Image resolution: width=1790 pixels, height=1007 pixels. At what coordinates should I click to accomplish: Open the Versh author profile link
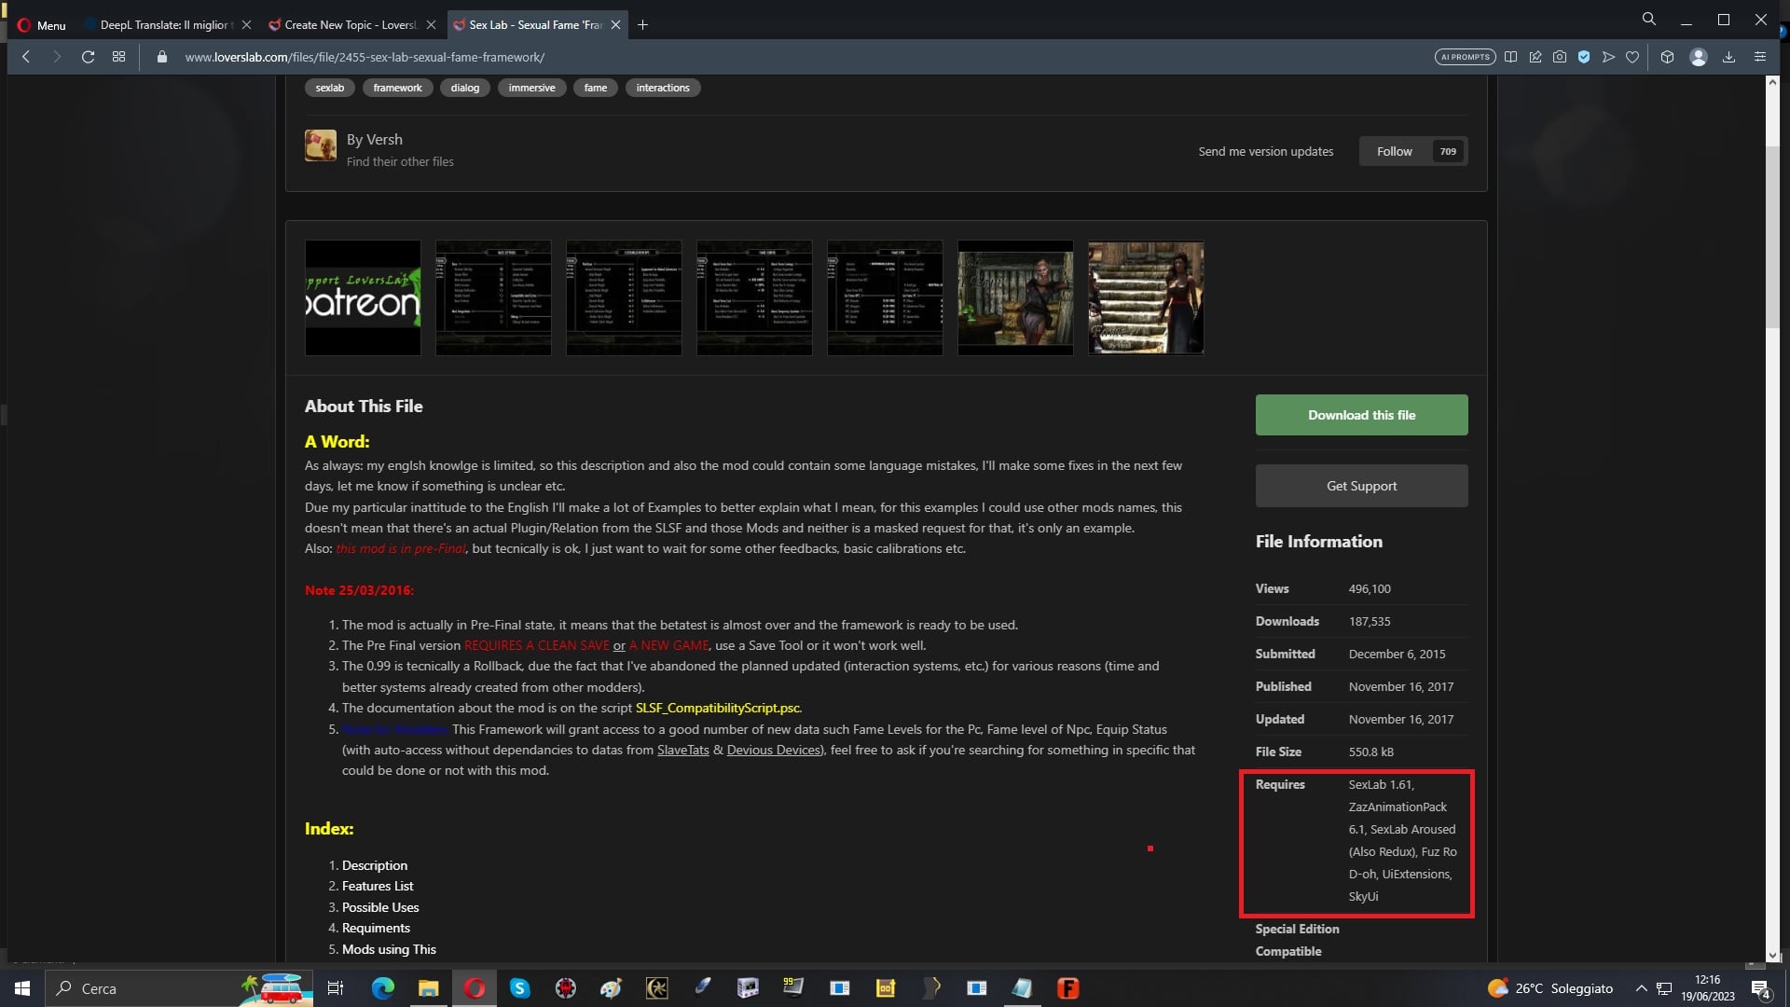pyautogui.click(x=385, y=140)
